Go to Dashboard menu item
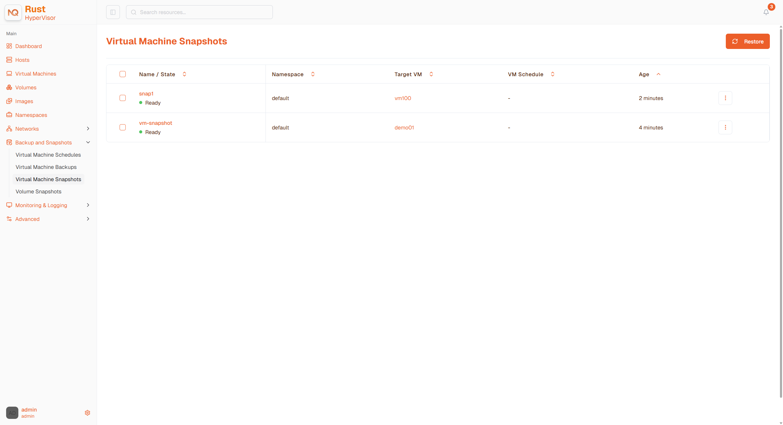This screenshot has width=783, height=425. point(28,46)
